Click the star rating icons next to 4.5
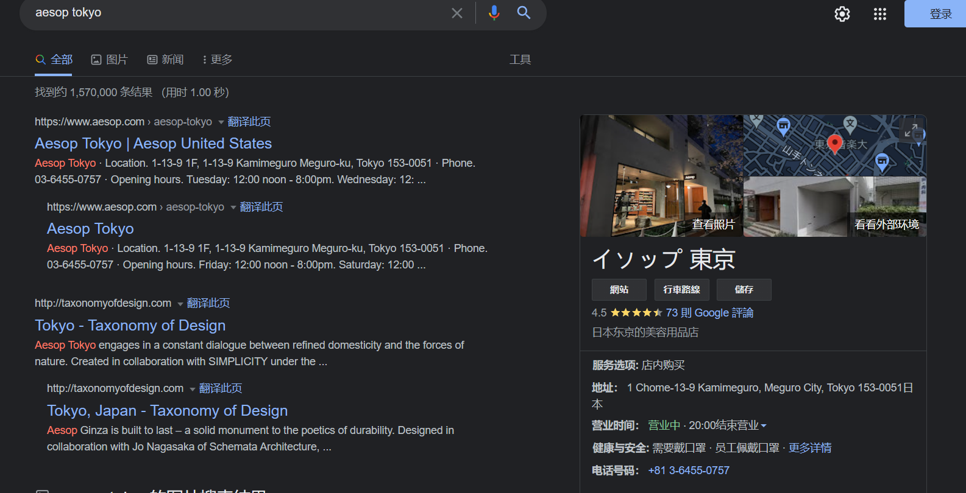Image resolution: width=966 pixels, height=493 pixels. pos(636,313)
